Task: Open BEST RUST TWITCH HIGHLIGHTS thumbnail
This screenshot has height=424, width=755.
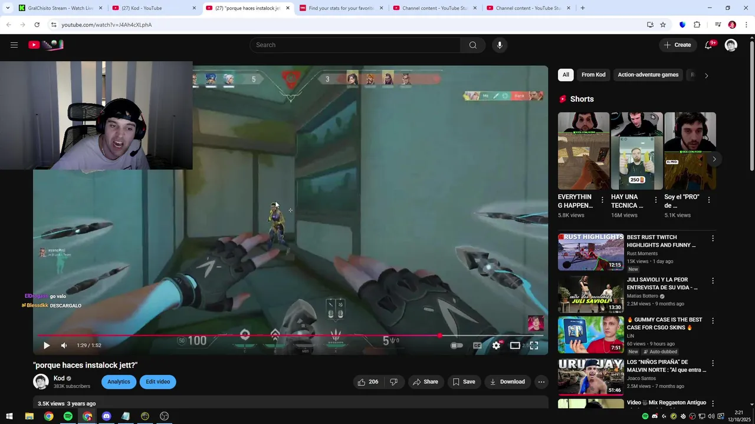Action: pyautogui.click(x=590, y=251)
